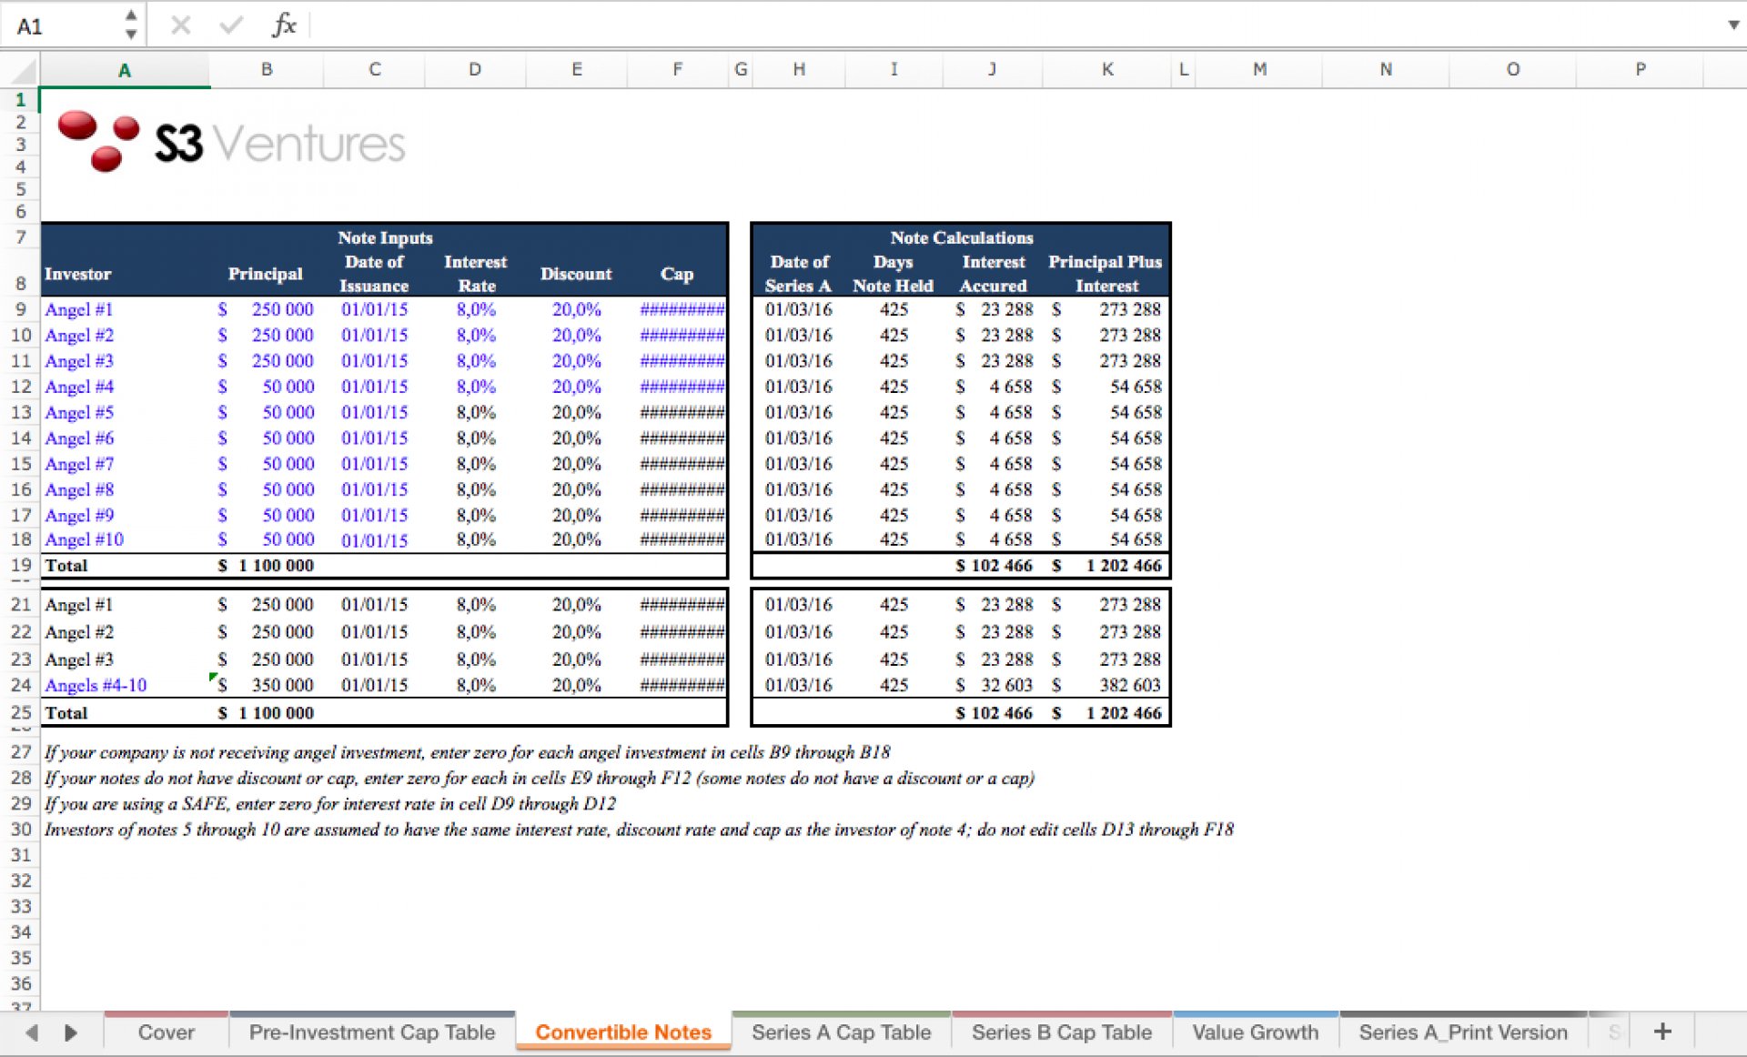Expand the formula bar dropdown arrow

click(x=1732, y=25)
